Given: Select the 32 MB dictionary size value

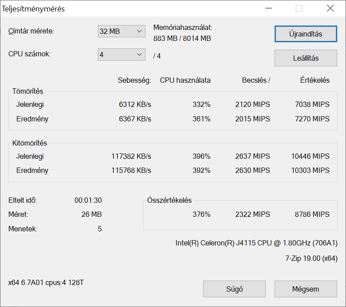Looking at the screenshot, I should (110, 31).
